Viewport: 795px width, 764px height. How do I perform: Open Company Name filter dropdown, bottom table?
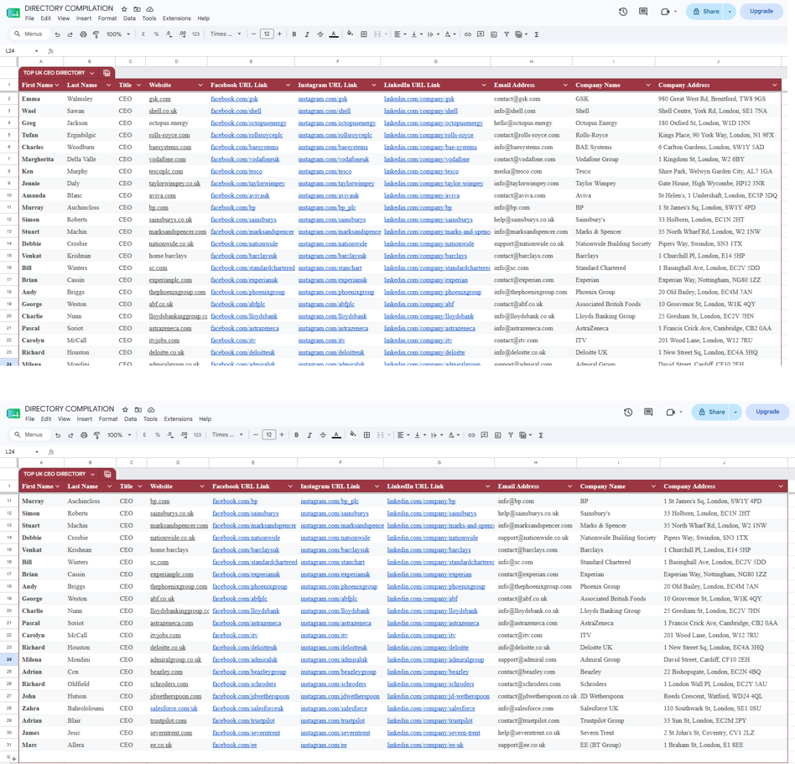[x=652, y=486]
